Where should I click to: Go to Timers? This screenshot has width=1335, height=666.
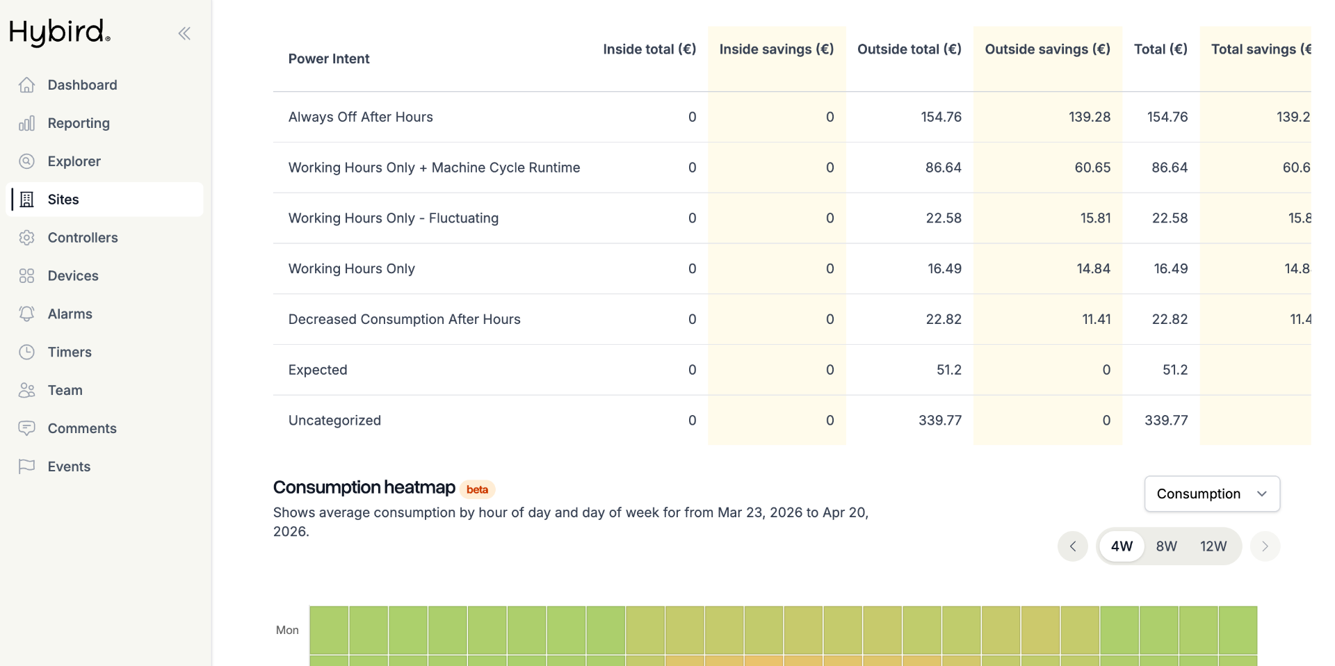tap(104, 352)
